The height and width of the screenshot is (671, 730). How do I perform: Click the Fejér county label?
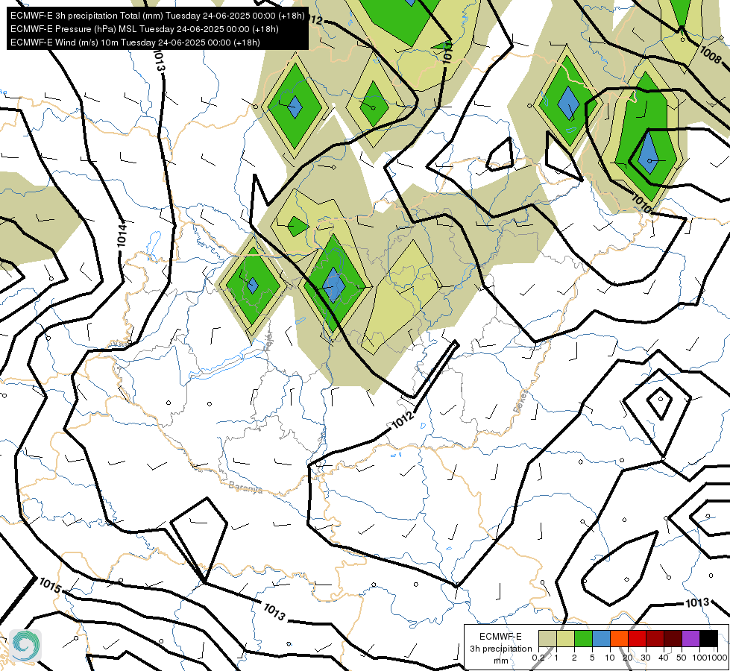tap(269, 341)
